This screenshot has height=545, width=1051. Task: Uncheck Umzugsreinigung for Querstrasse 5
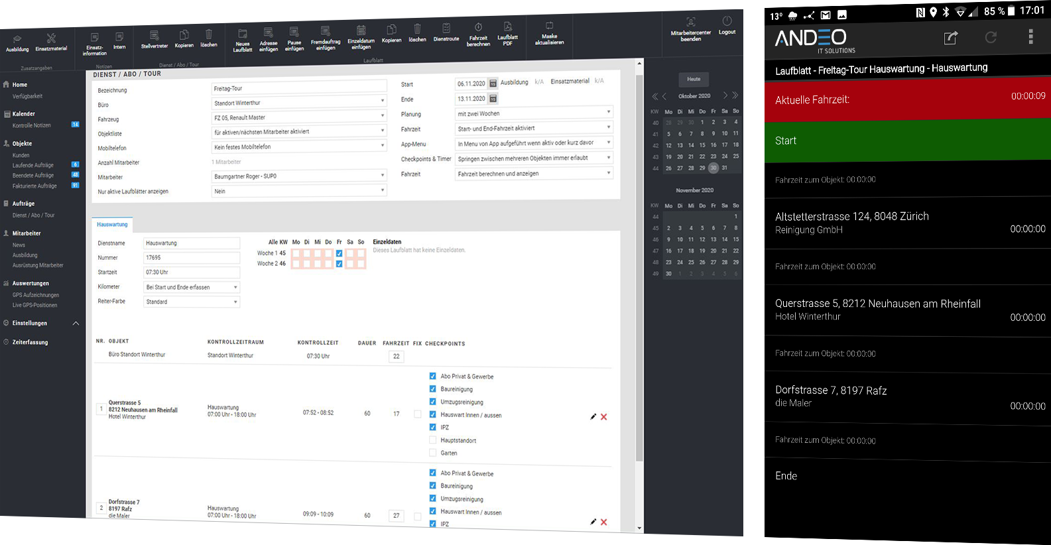point(432,401)
